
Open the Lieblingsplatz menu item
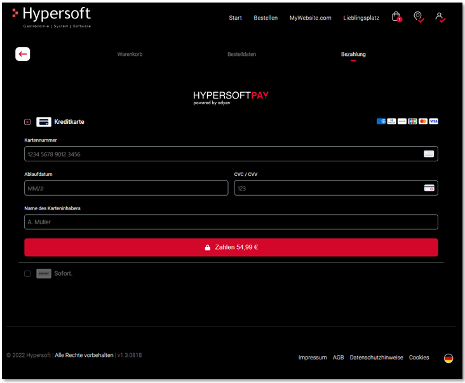(x=361, y=18)
